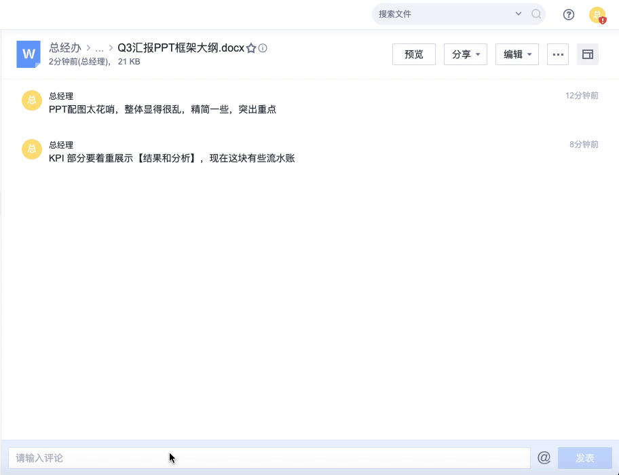This screenshot has width=619, height=475.
Task: Expand the collapsed breadcrumb ellipsis
Action: point(100,48)
